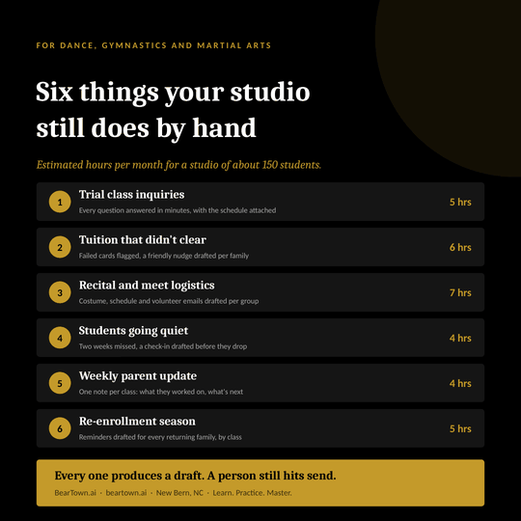Image resolution: width=521 pixels, height=521 pixels.
Task: Click the BearTown.ai brand name
Action: (x=75, y=493)
